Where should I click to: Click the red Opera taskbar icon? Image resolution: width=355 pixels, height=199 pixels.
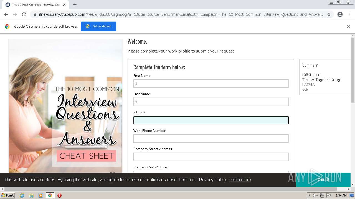coord(59,195)
